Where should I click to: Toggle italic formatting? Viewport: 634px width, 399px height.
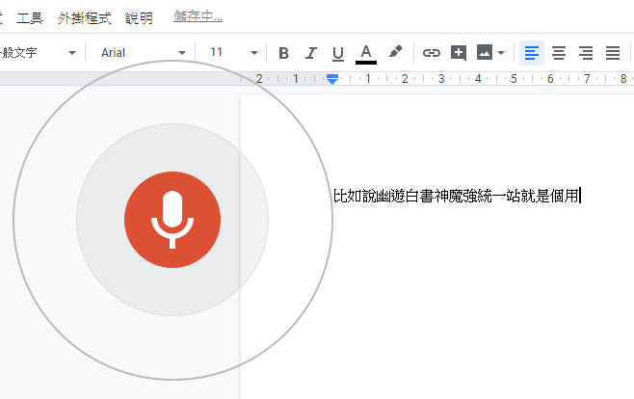310,53
